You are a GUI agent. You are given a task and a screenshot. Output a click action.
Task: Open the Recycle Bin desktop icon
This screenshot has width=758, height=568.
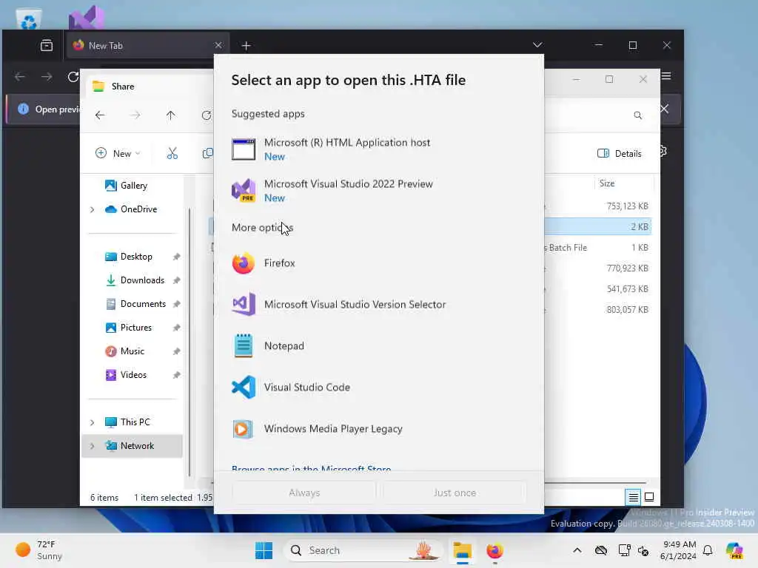pos(29,19)
